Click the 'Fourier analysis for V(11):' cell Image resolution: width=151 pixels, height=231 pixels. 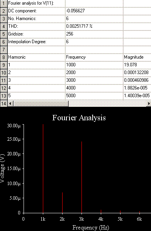36,3
